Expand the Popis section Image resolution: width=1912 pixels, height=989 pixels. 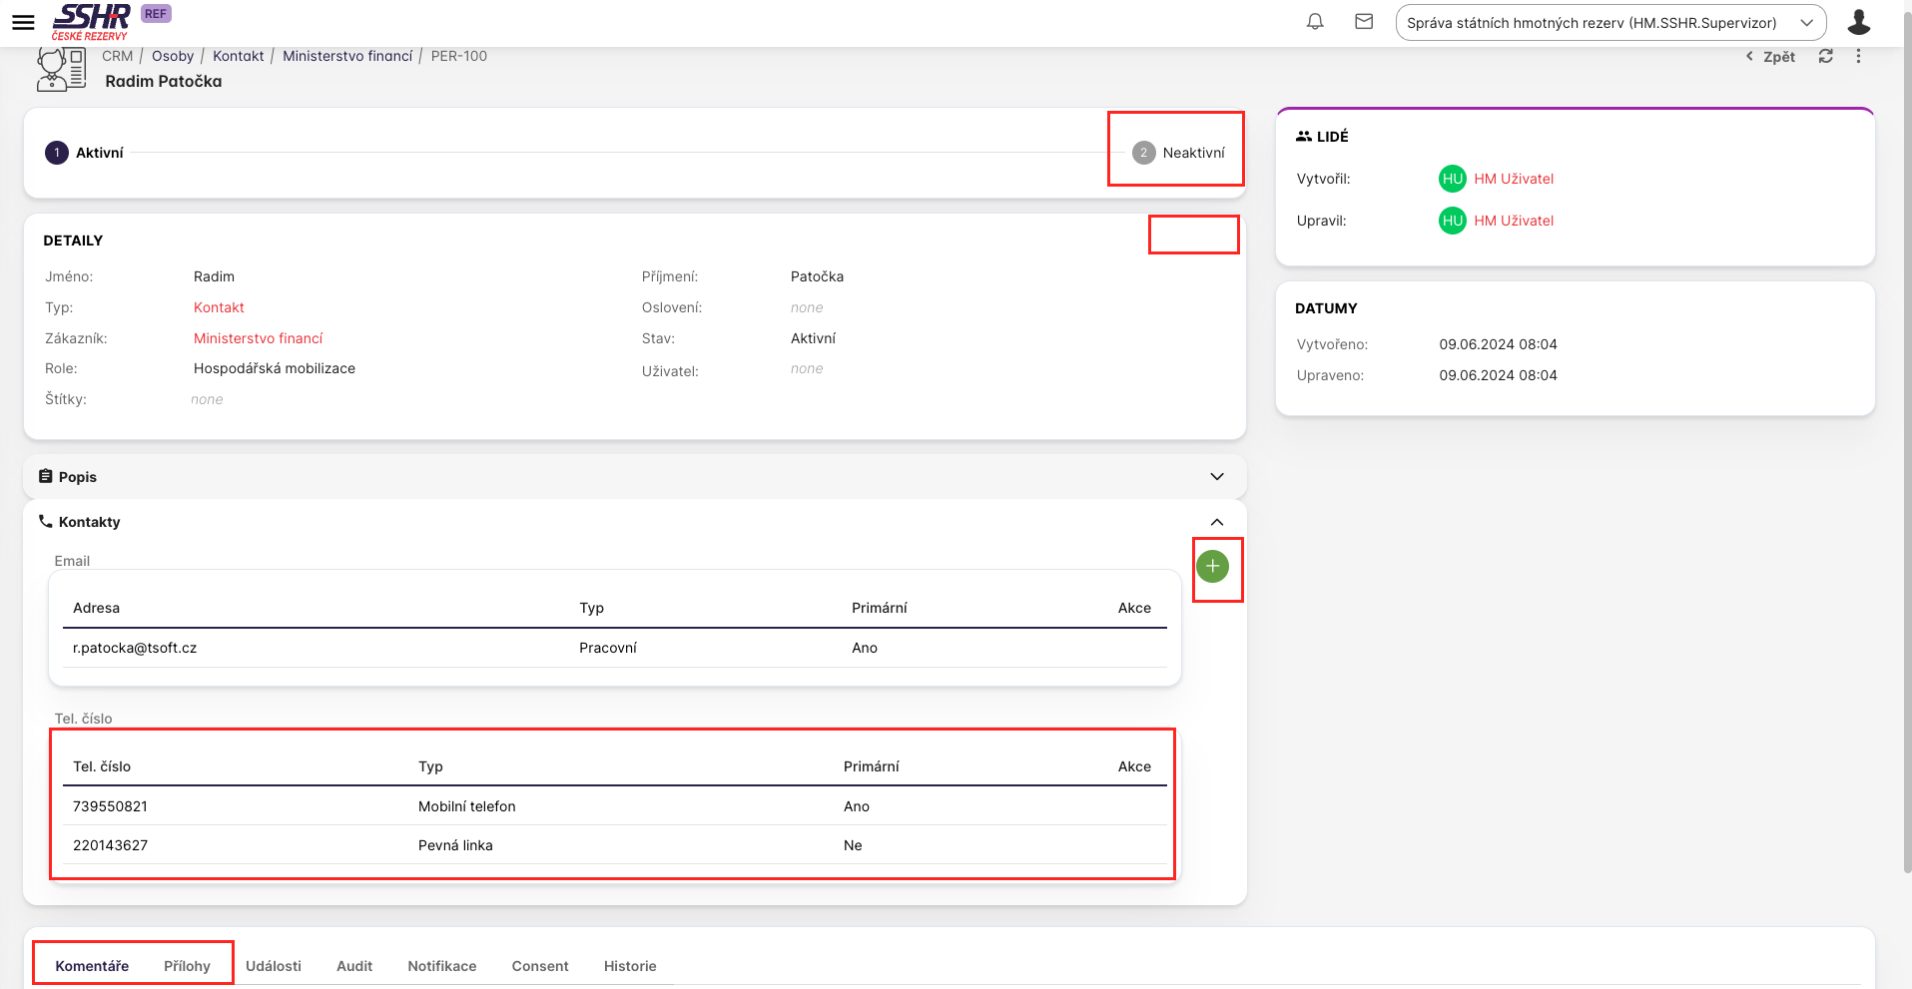1216,477
